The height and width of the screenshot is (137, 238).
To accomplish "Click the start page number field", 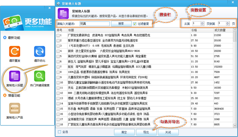I will coord(196,23).
